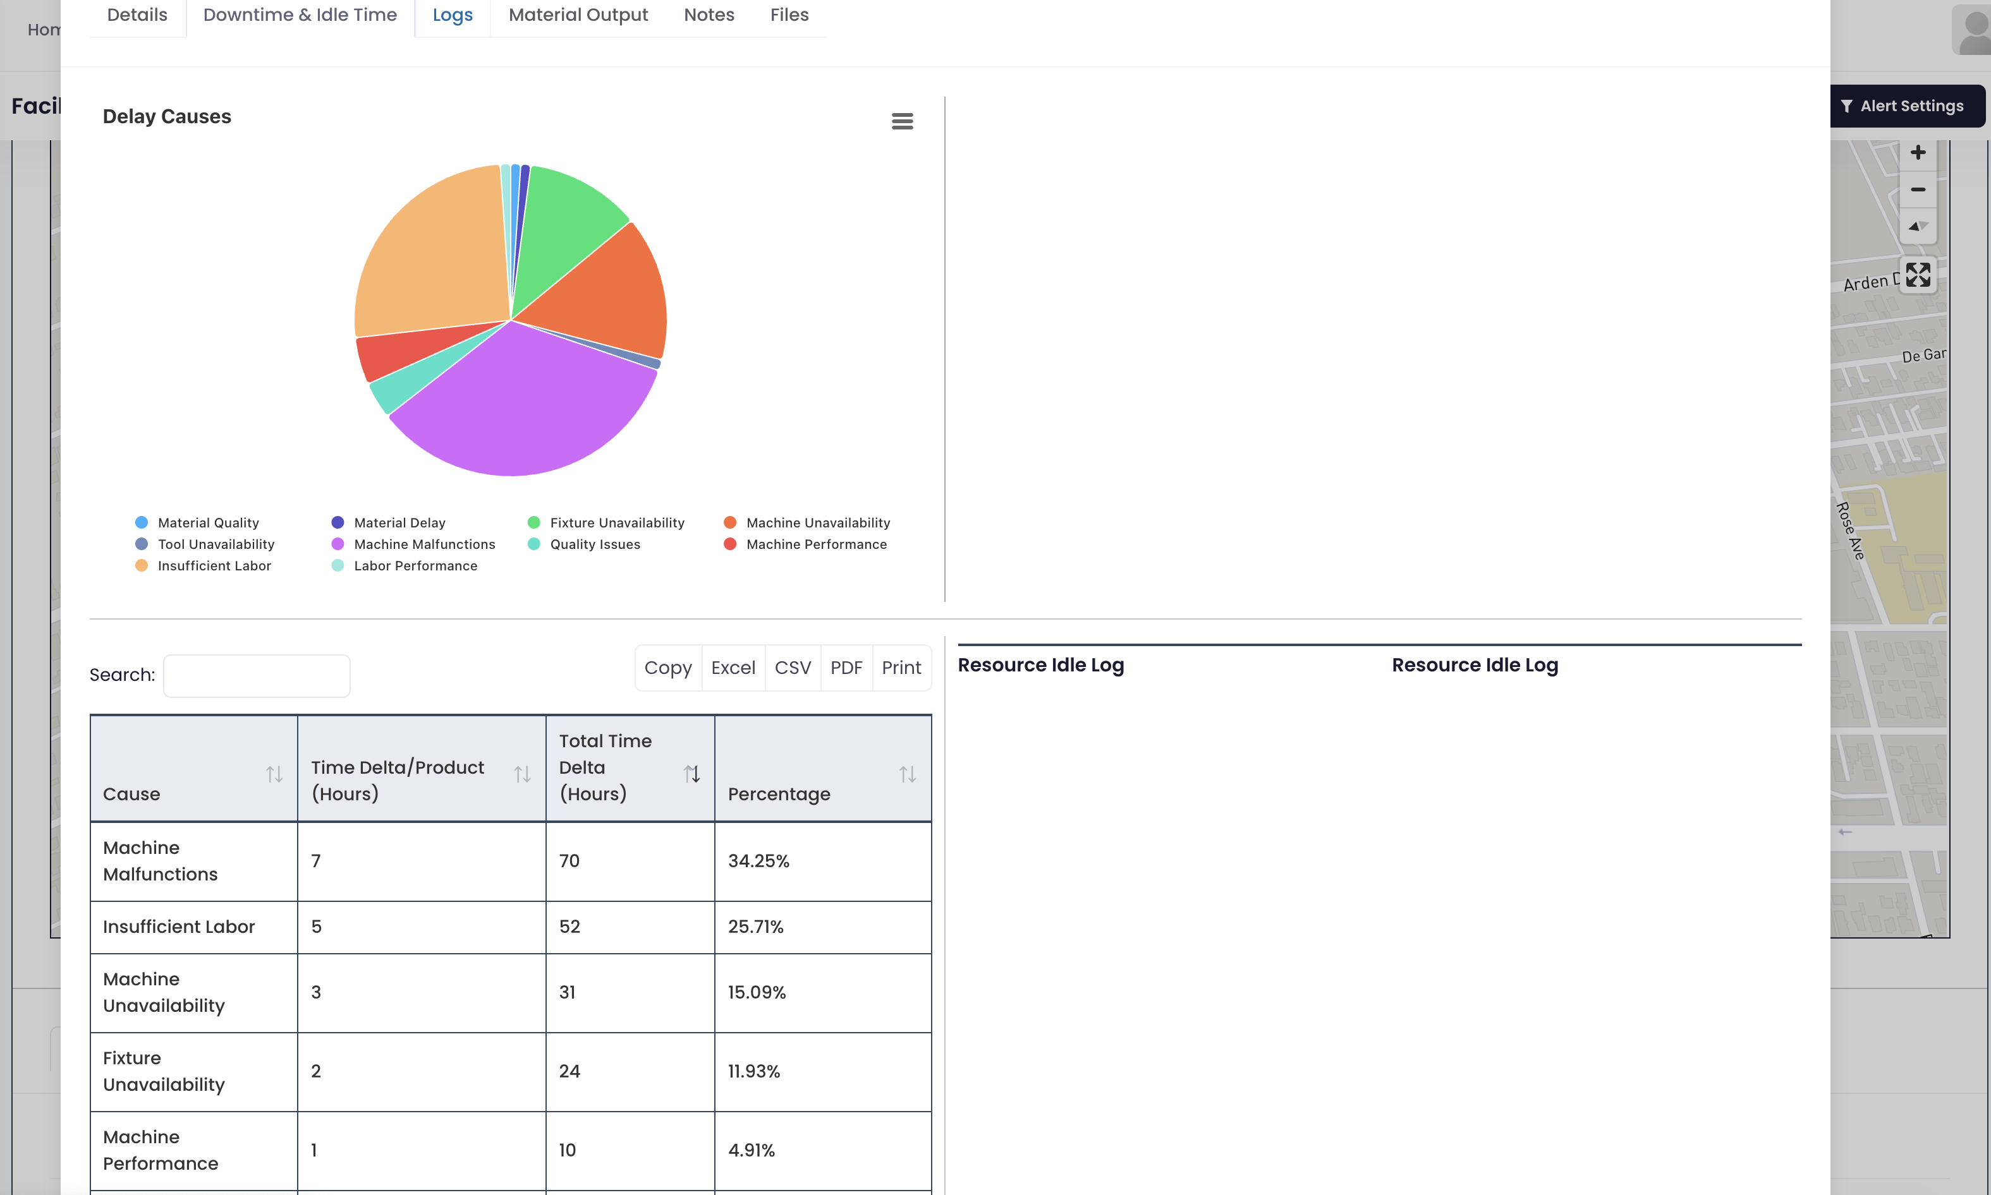Open Alert Settings filter button
1991x1195 pixels.
pos(1903,106)
